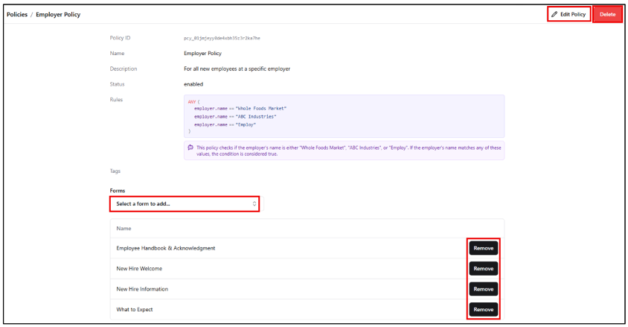Remove the Employee Handbook & Acknowledgment form
The height and width of the screenshot is (327, 628).
[483, 248]
